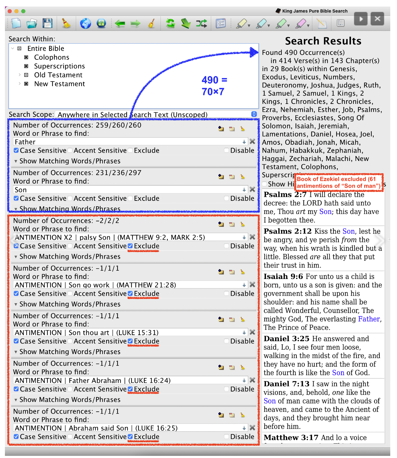Click the blue globe toolbar icon
This screenshot has width=397, height=458.
(86, 23)
